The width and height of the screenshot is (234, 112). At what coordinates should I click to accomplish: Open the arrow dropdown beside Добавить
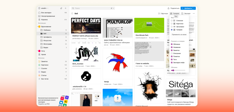point(194,8)
